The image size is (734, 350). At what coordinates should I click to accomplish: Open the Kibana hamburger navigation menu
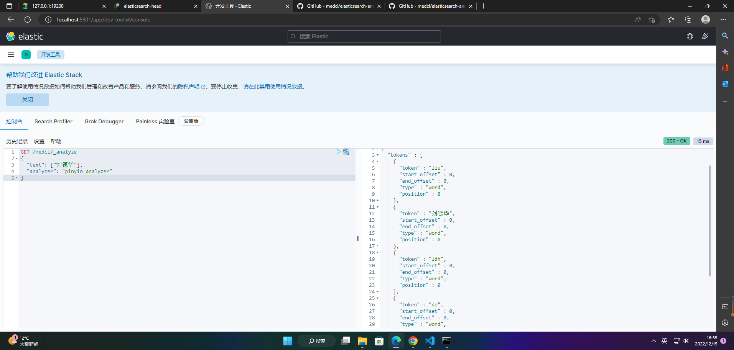(x=11, y=55)
